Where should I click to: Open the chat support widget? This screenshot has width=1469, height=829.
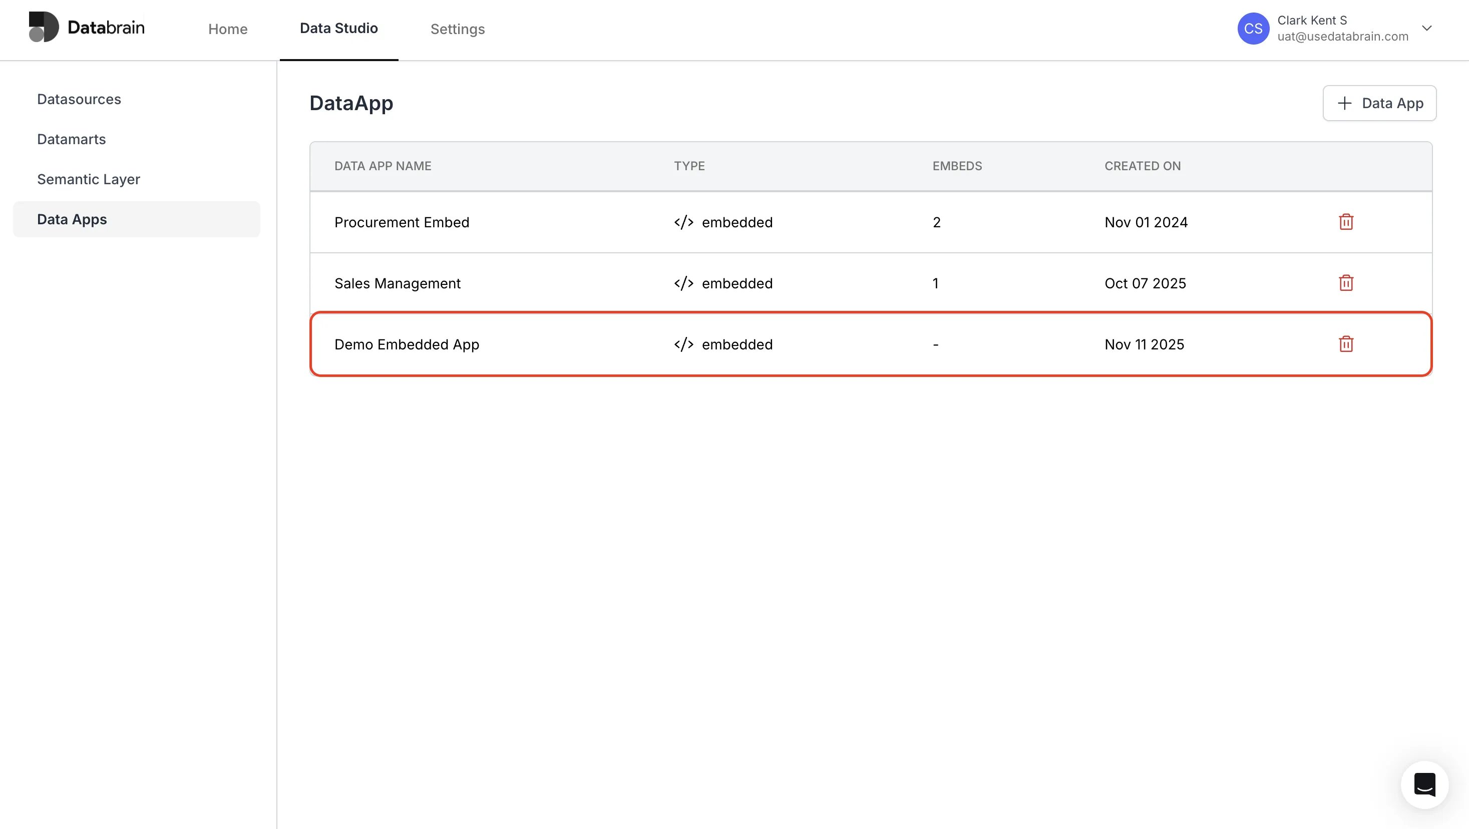(1424, 784)
